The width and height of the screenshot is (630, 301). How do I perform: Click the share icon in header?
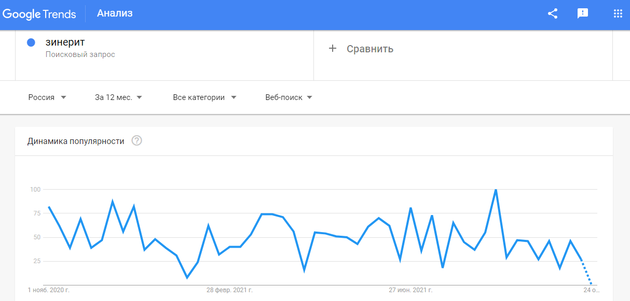tap(553, 14)
